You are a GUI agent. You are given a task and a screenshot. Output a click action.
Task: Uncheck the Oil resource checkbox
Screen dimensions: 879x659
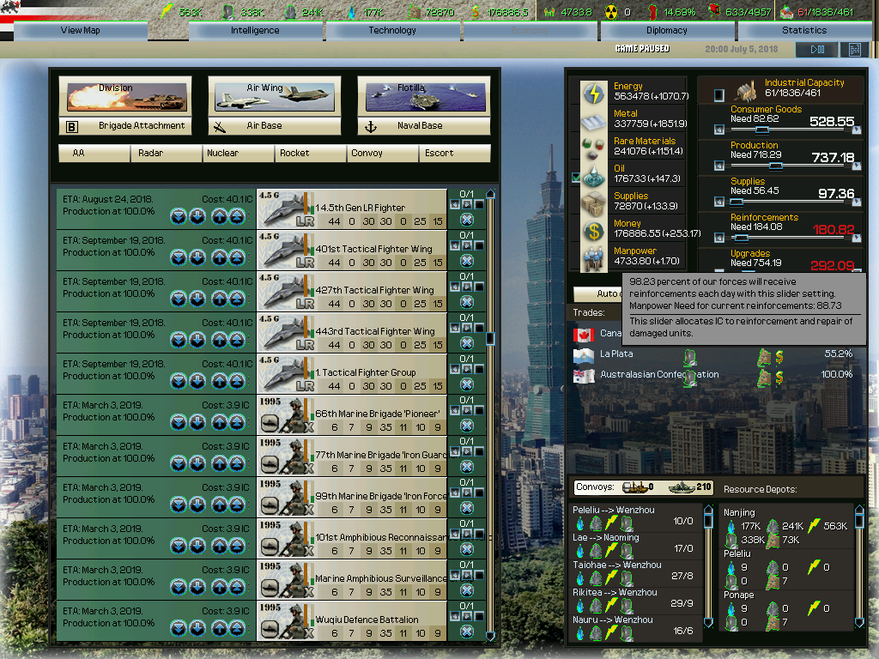(x=575, y=177)
